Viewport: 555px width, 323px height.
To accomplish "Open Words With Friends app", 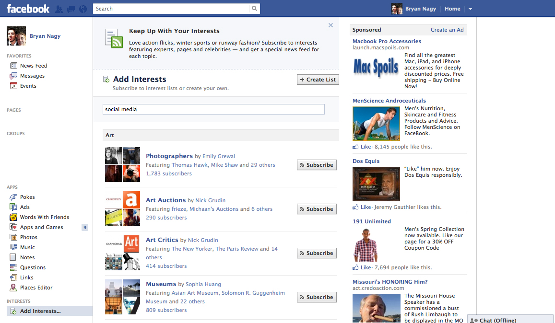I will click(44, 217).
